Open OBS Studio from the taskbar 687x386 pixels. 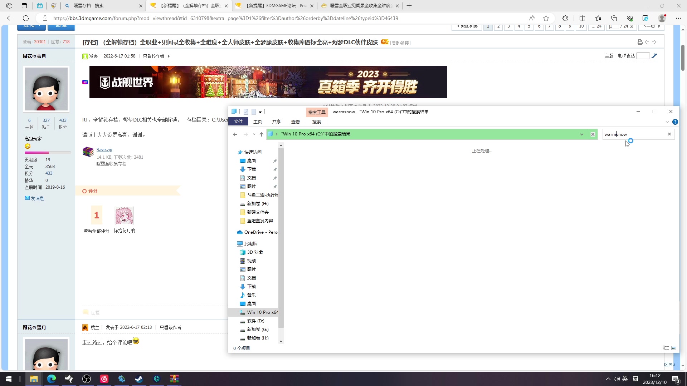(x=87, y=379)
